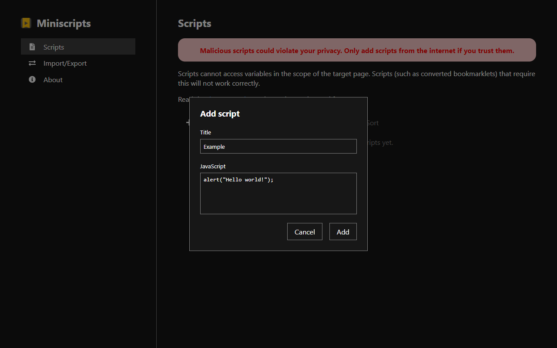The height and width of the screenshot is (348, 557).
Task: Click the Scripts page heading
Action: [x=195, y=23]
